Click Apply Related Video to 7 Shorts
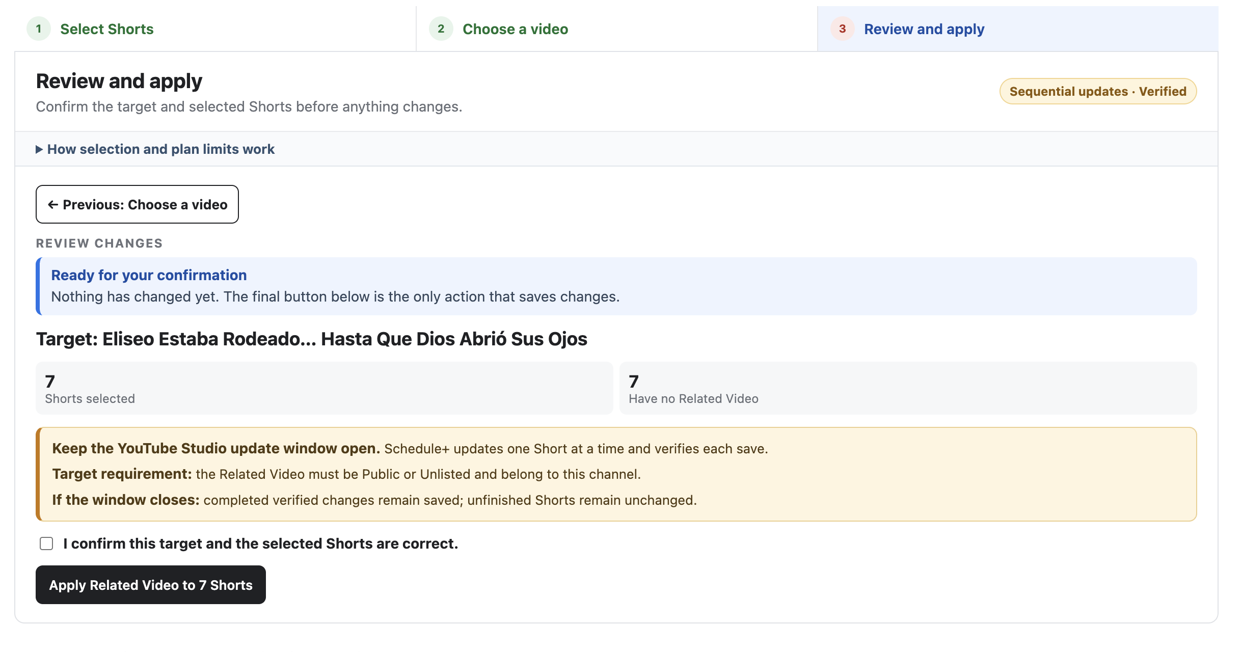Image resolution: width=1242 pixels, height=652 pixels. (x=151, y=585)
